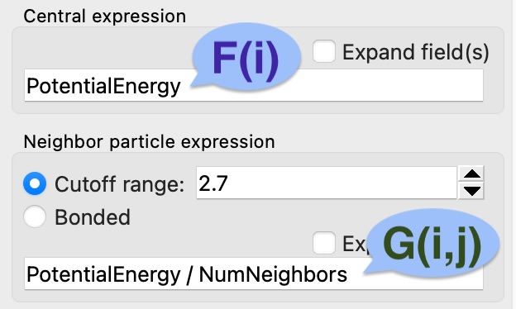
Task: Click the blue F(i) callout bubble
Action: pyautogui.click(x=246, y=56)
